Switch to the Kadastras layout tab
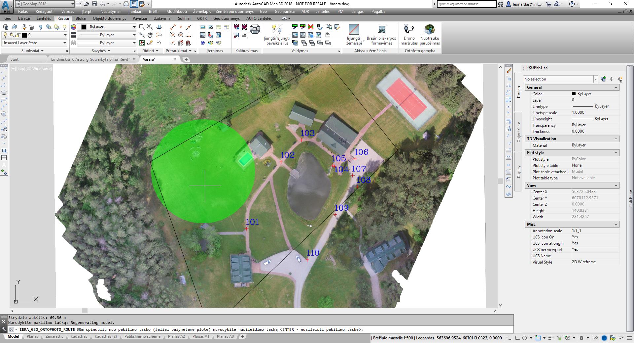Viewport: 634px width, 343px height. [79, 336]
